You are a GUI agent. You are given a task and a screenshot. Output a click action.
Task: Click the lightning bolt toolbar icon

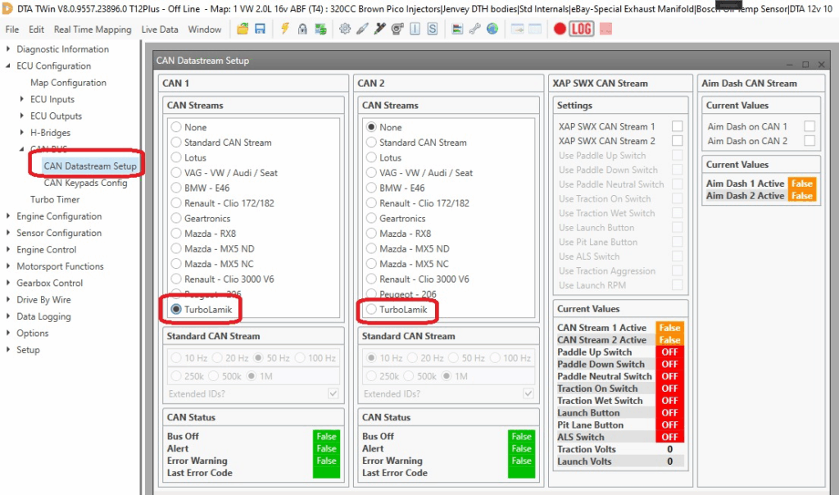point(285,29)
